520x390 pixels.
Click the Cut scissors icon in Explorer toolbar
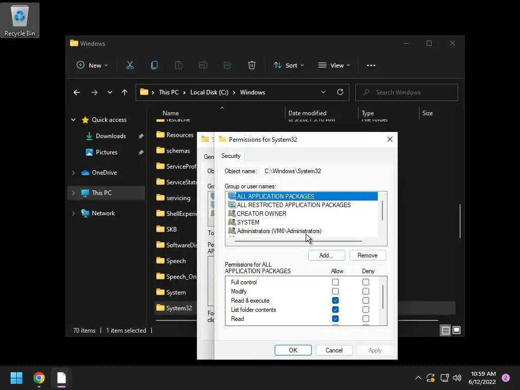[x=129, y=66]
